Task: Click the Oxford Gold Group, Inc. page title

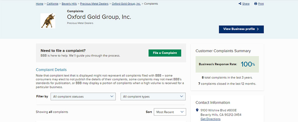Action: point(99,17)
